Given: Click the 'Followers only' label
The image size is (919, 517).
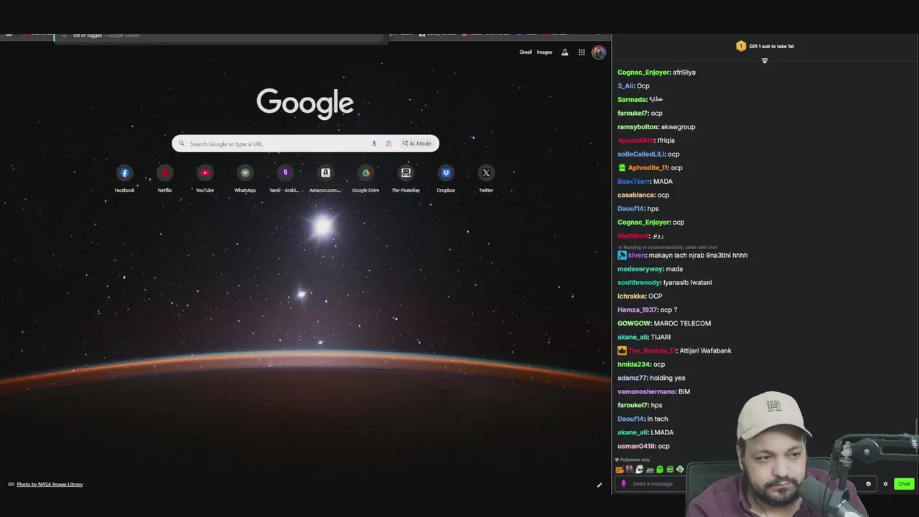Looking at the screenshot, I should (x=635, y=460).
